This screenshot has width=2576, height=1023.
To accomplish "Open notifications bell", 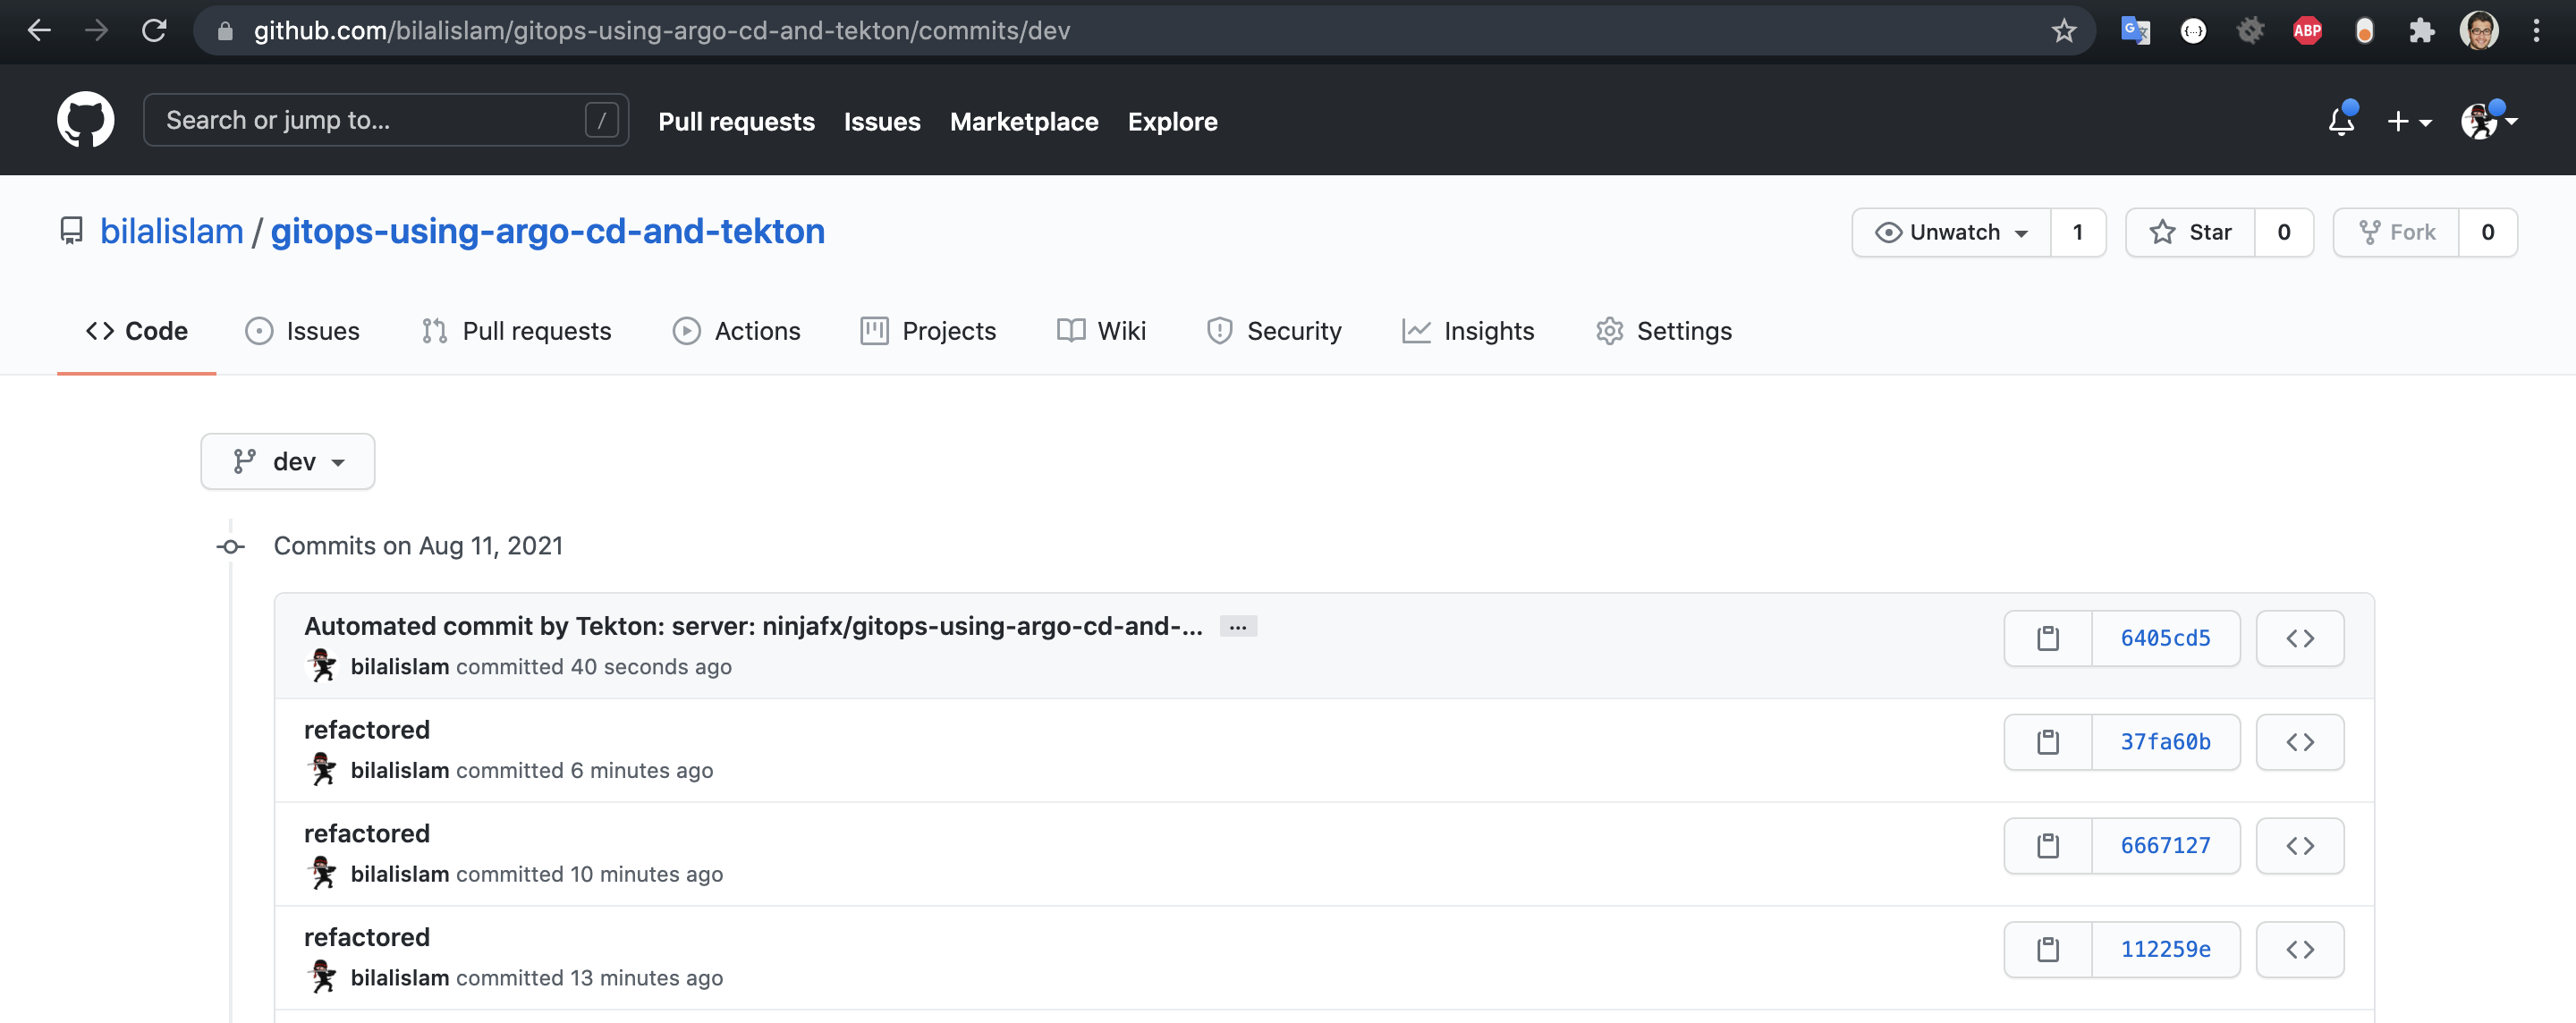I will point(2341,121).
